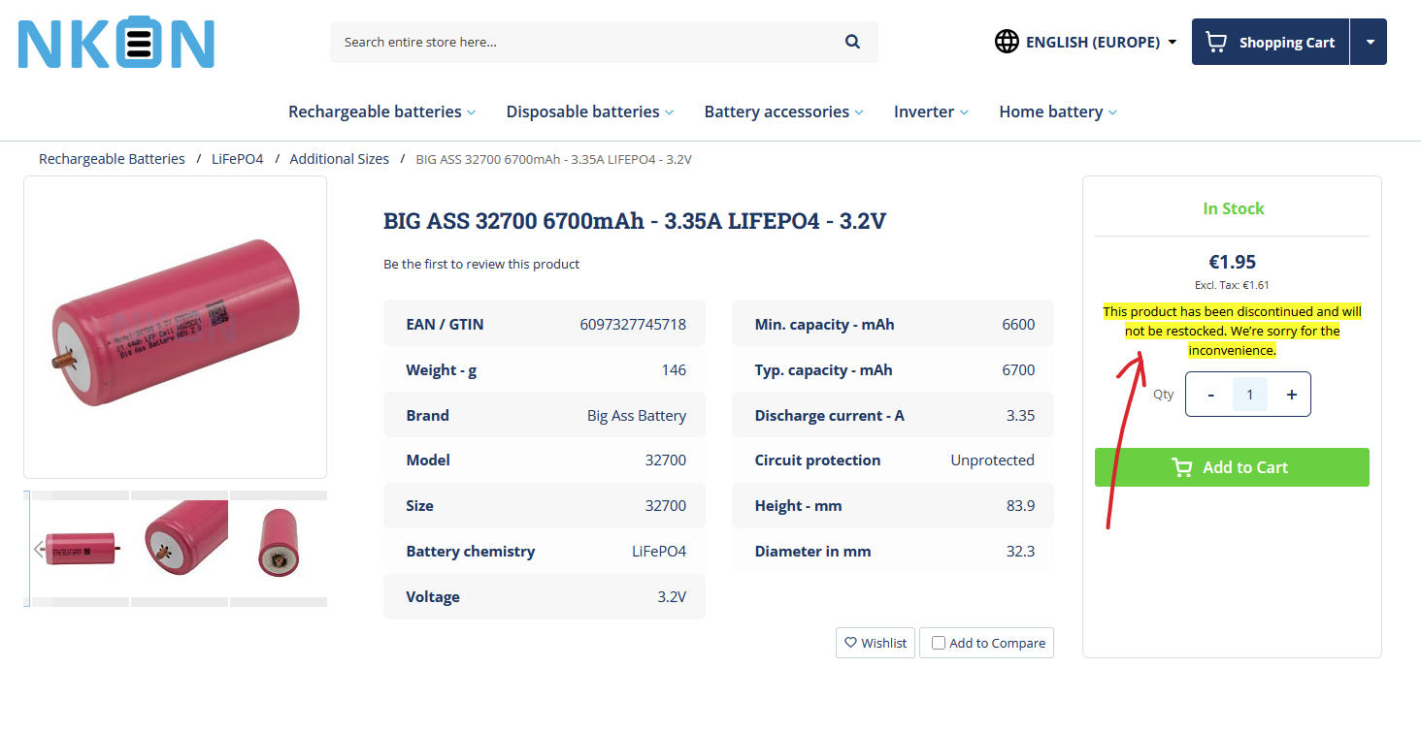The height and width of the screenshot is (731, 1421).
Task: Click the green Add to Cart button
Action: click(x=1232, y=467)
